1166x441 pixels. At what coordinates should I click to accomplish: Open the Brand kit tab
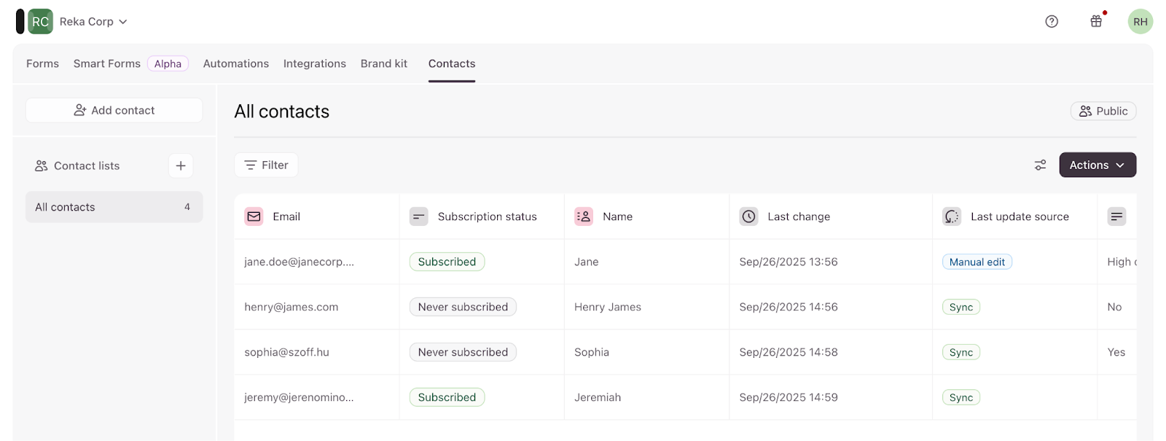384,63
